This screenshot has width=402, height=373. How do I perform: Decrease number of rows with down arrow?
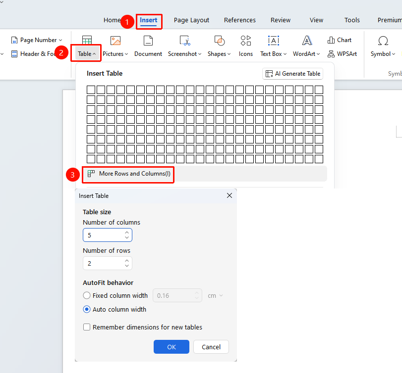(x=127, y=266)
